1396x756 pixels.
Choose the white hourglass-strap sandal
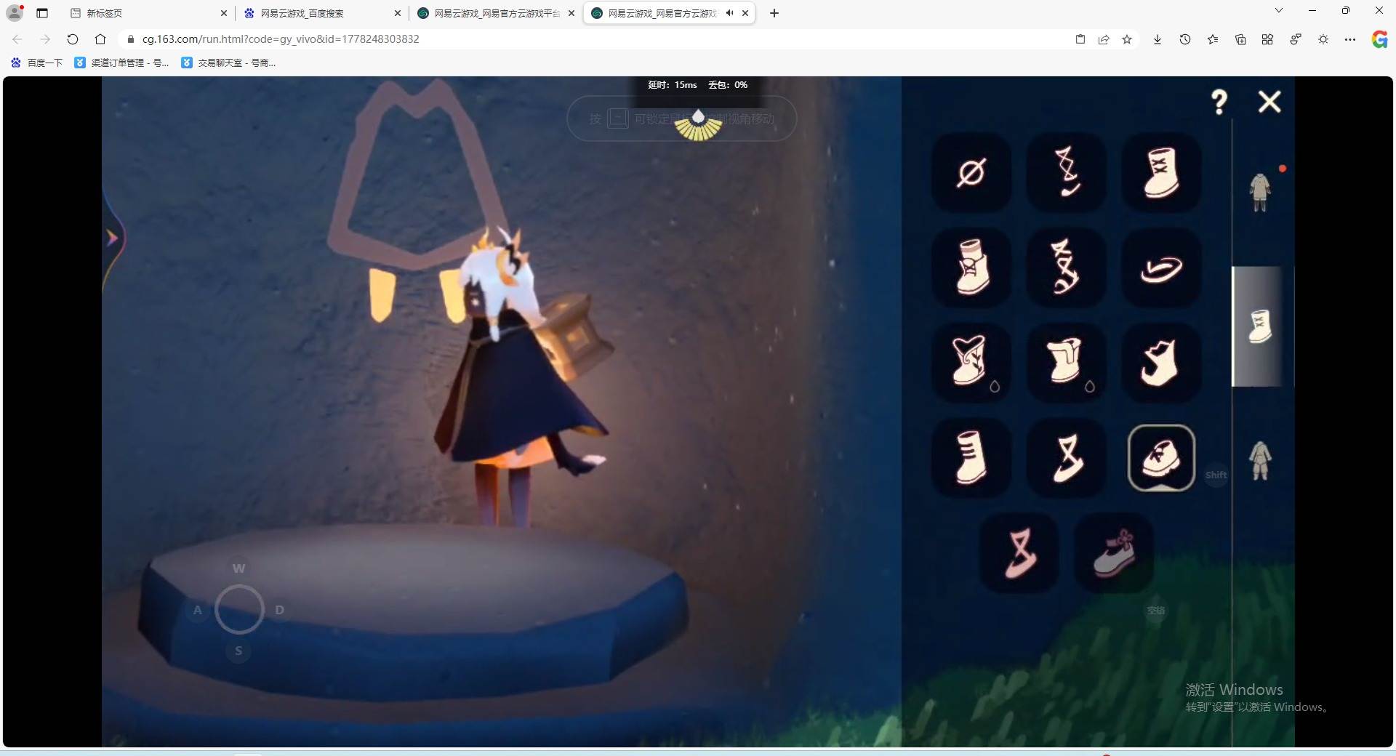(x=1067, y=457)
